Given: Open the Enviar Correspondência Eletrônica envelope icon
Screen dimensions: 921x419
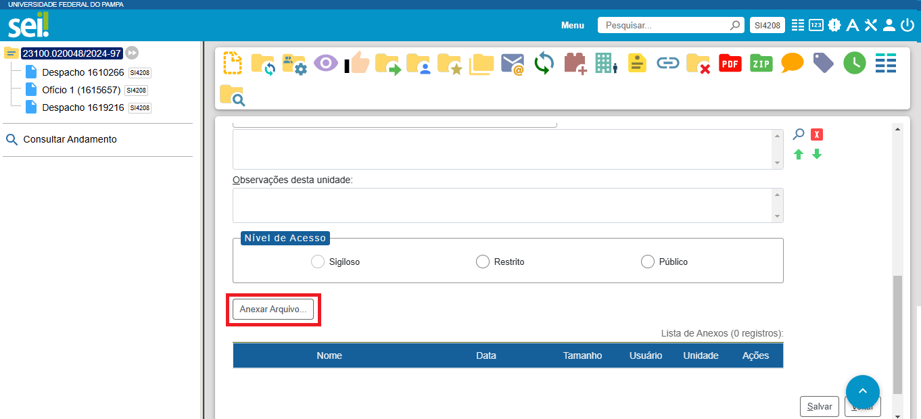Looking at the screenshot, I should [513, 64].
